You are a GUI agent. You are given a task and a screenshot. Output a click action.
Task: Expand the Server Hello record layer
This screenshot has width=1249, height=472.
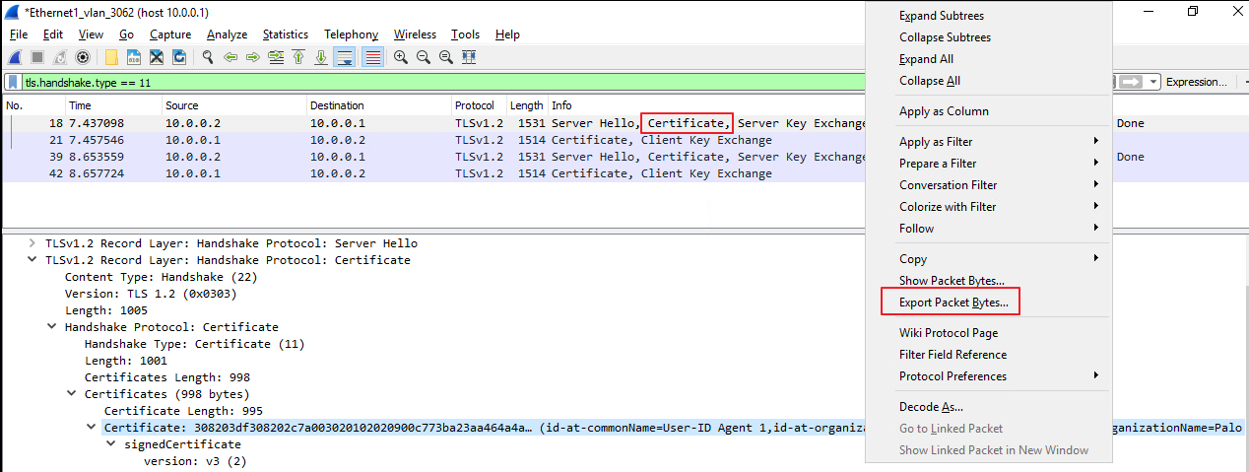[33, 243]
